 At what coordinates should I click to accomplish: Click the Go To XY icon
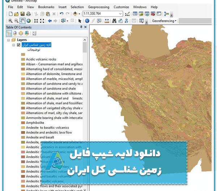pyautogui.click(x=126, y=21)
